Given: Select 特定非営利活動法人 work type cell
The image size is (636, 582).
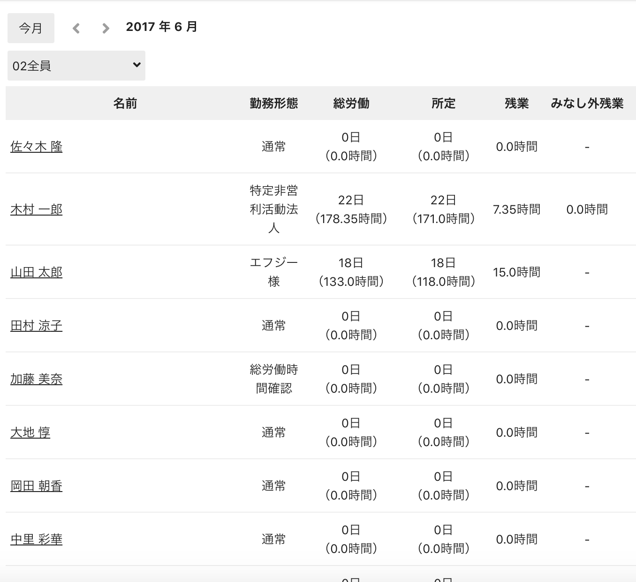Looking at the screenshot, I should pos(274,209).
